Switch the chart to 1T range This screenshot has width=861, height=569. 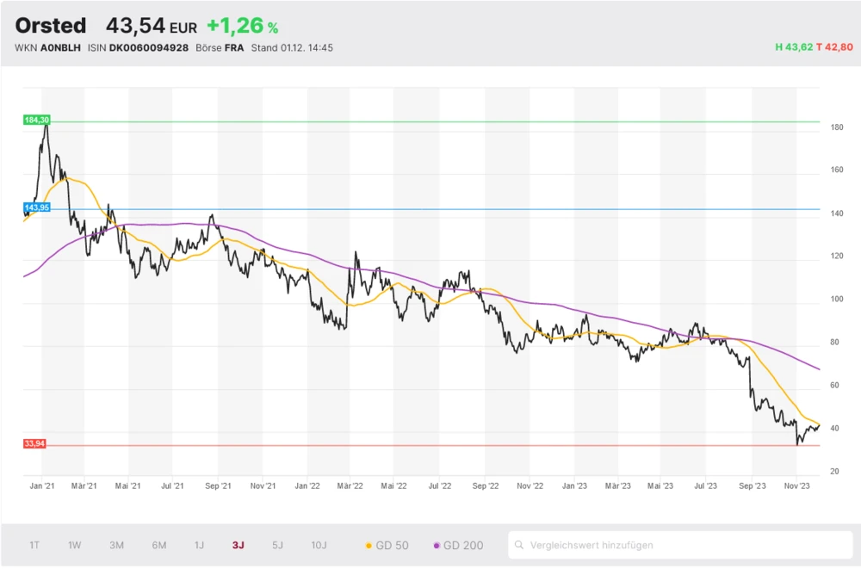tap(34, 545)
